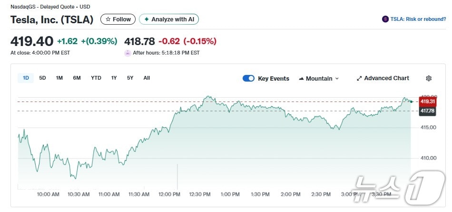Select the 1M range tab
The image size is (452, 212).
[x=59, y=78]
